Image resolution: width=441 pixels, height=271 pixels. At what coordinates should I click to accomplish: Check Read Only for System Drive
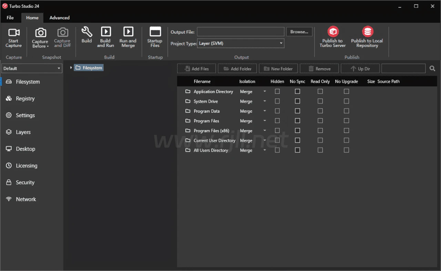(x=320, y=101)
